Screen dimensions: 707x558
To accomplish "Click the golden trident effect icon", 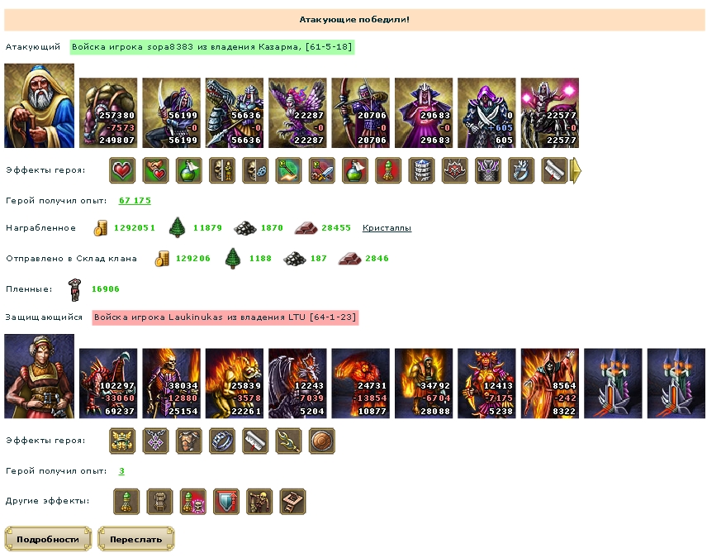I will (288, 441).
